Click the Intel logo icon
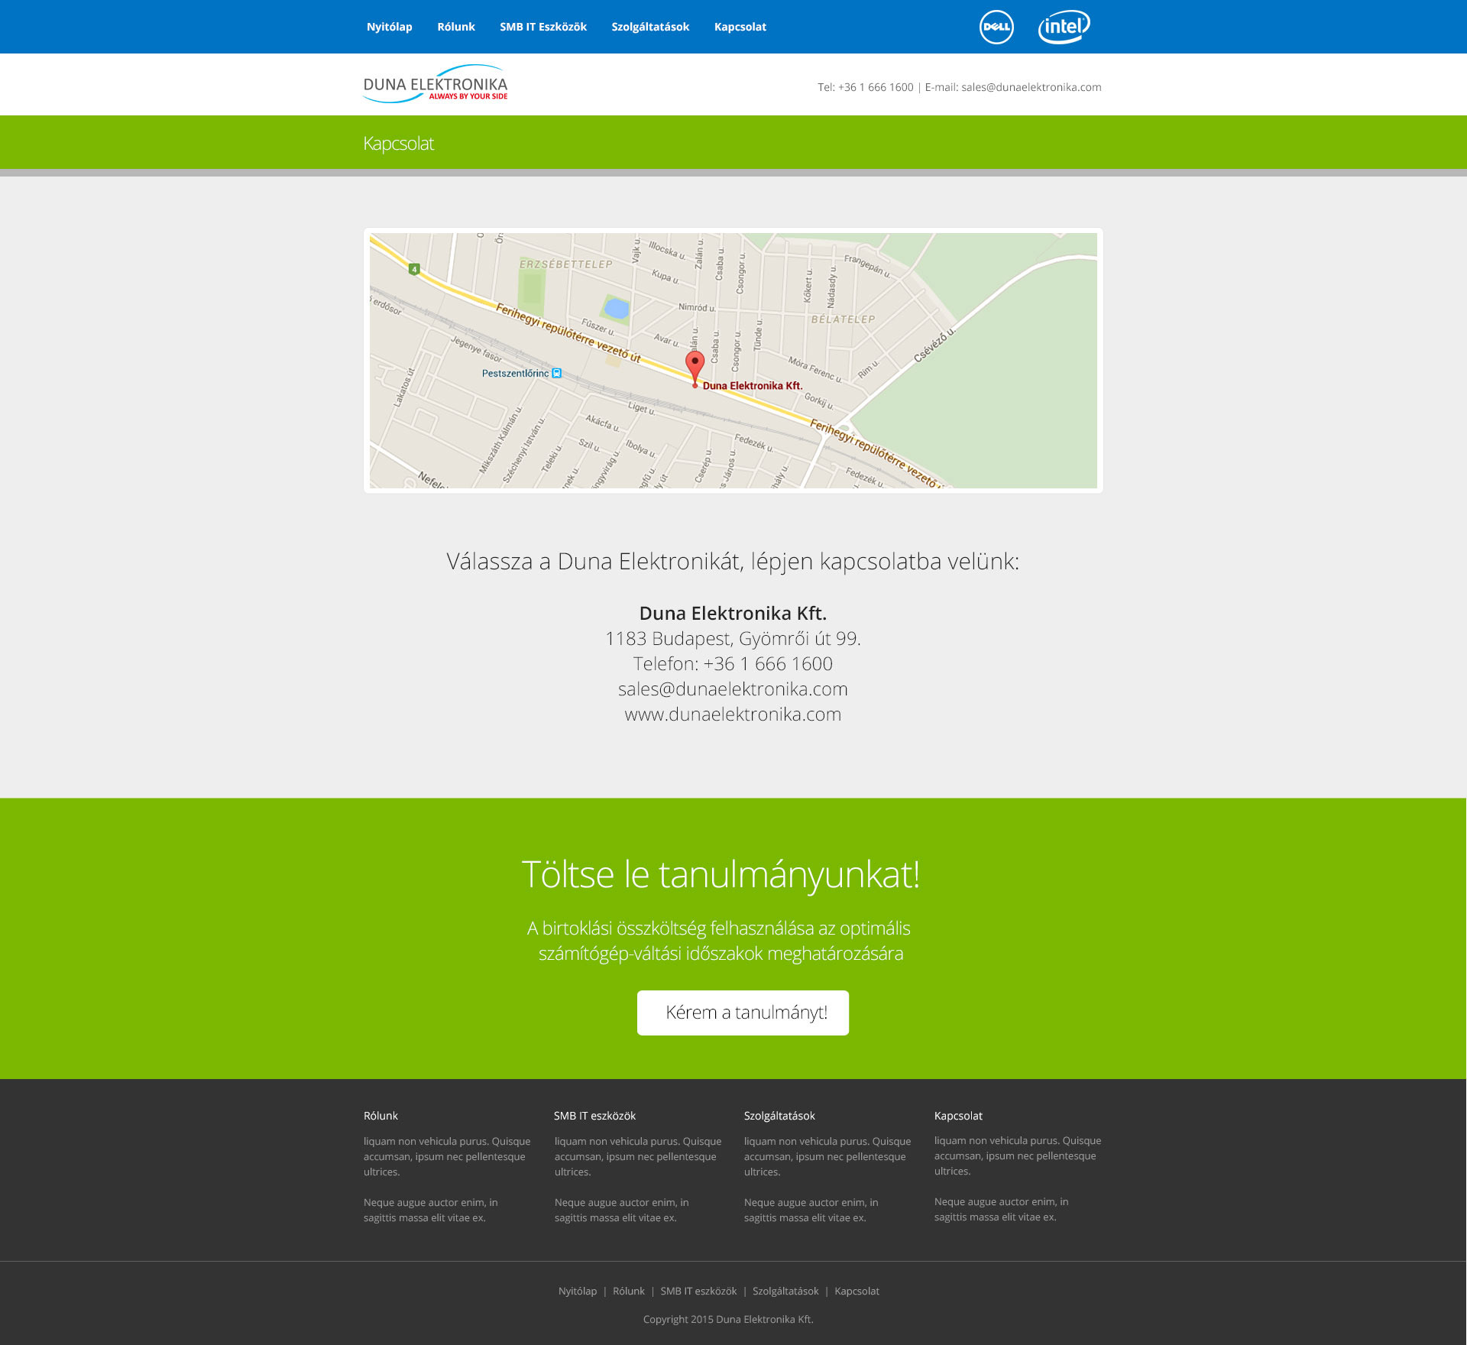 pyautogui.click(x=1064, y=27)
